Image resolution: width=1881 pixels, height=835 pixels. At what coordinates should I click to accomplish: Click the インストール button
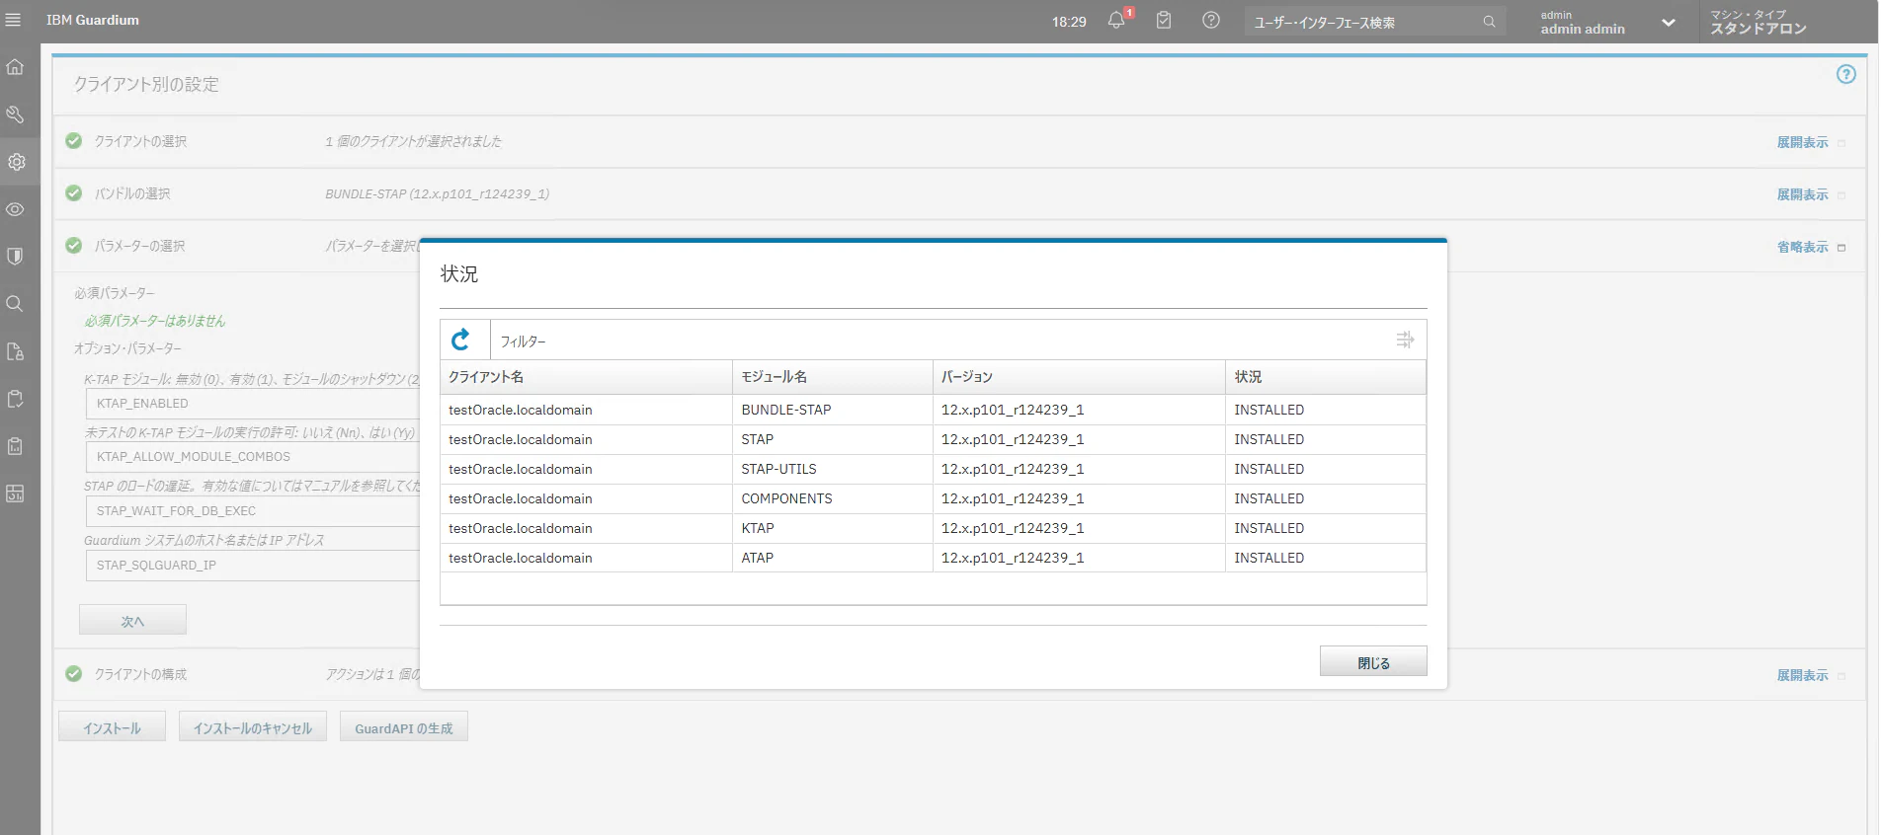112,726
